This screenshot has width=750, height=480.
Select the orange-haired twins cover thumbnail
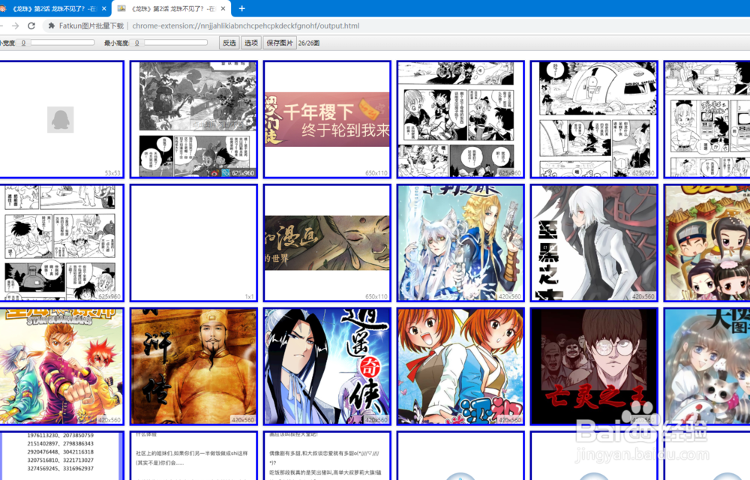(x=460, y=366)
